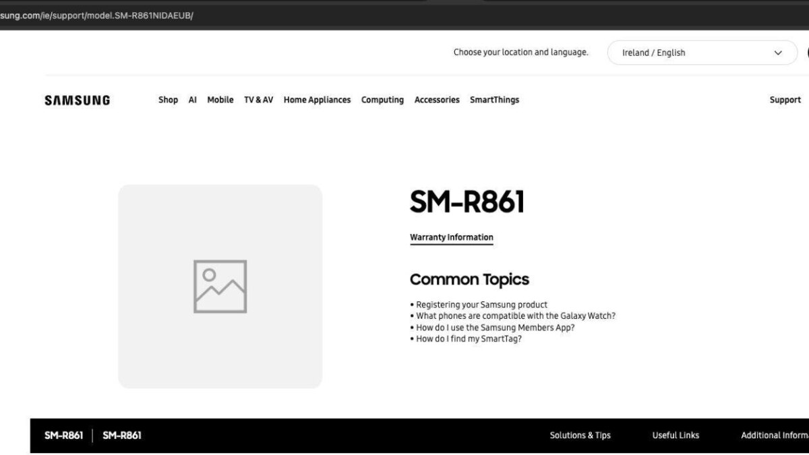
Task: Open 'How do I find my SmartTag?' topic
Action: pos(469,338)
